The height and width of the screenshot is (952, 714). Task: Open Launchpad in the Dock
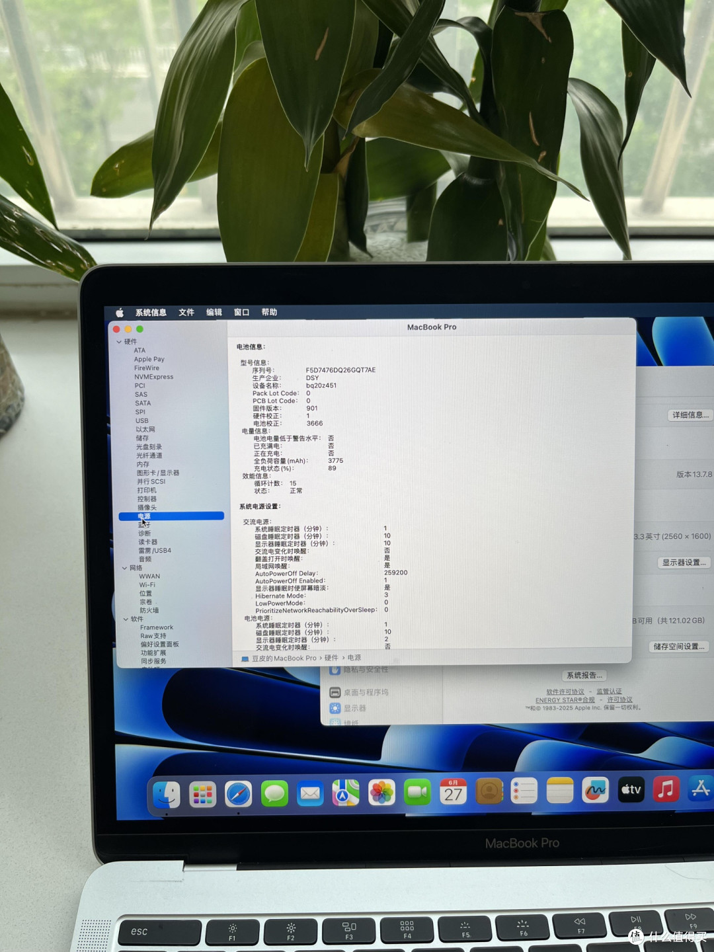[x=202, y=795]
